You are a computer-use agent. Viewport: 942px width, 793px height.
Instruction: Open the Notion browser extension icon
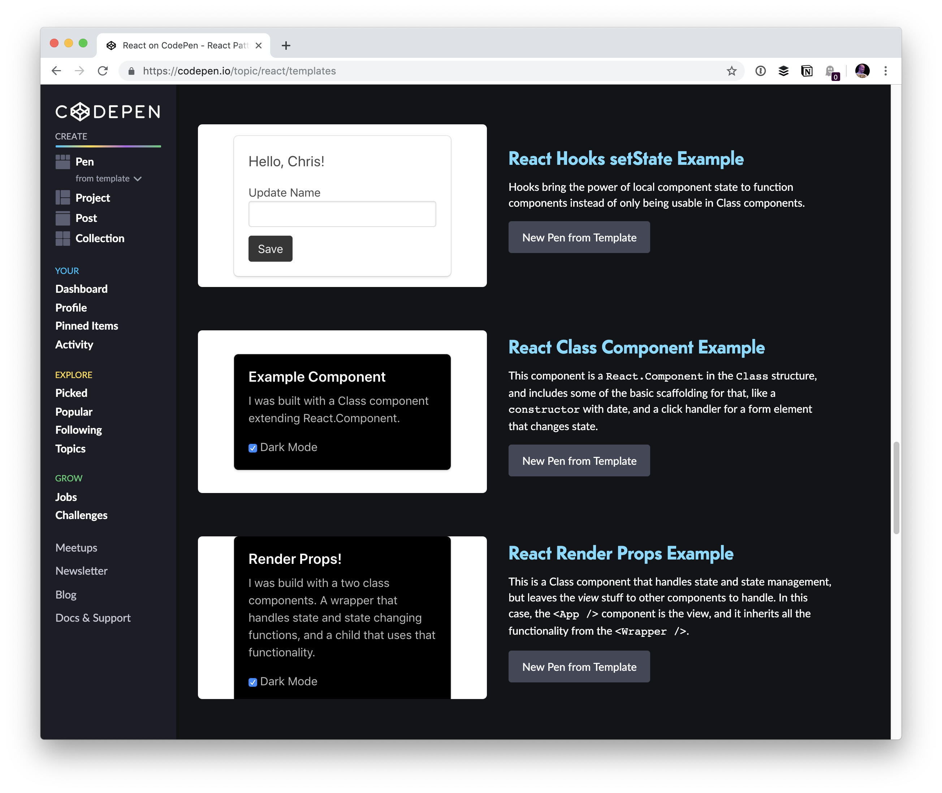(x=807, y=70)
